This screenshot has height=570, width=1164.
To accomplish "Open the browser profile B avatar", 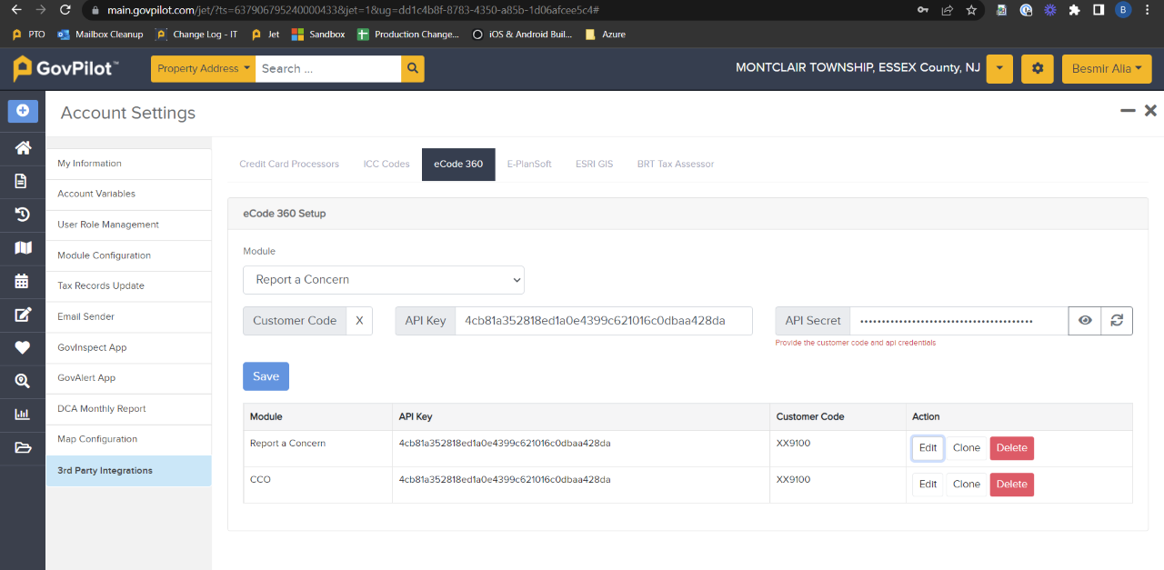I will [x=1123, y=10].
